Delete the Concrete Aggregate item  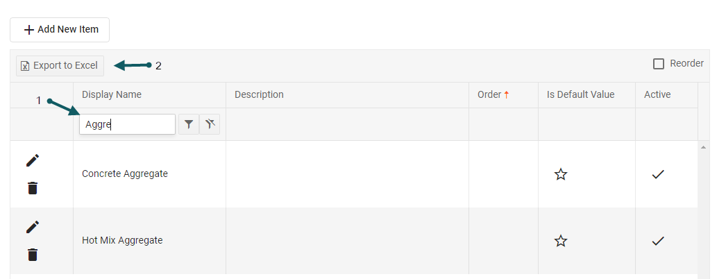(x=33, y=188)
